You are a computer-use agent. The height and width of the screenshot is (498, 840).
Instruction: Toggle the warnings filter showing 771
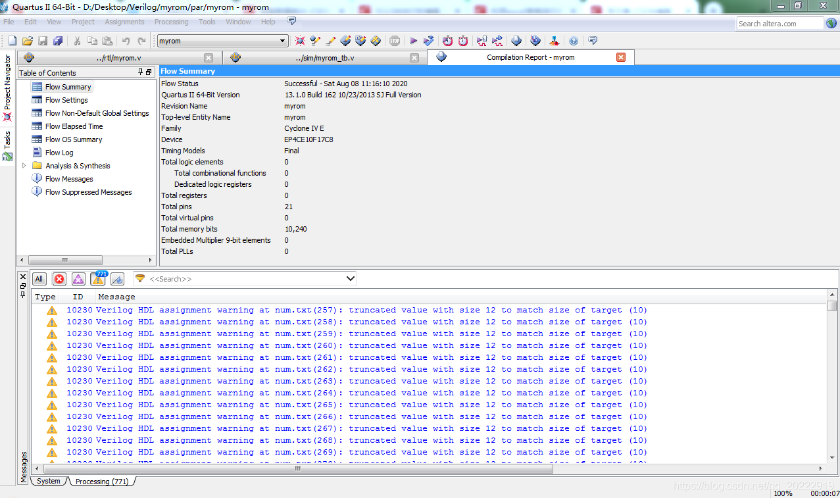click(97, 279)
